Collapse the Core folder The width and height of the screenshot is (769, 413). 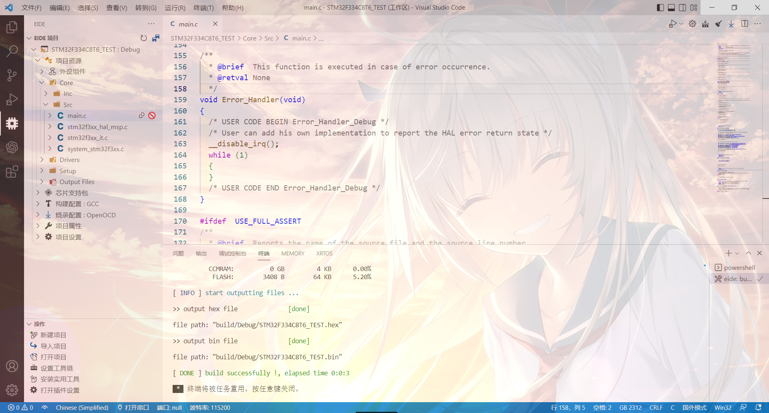pos(42,83)
